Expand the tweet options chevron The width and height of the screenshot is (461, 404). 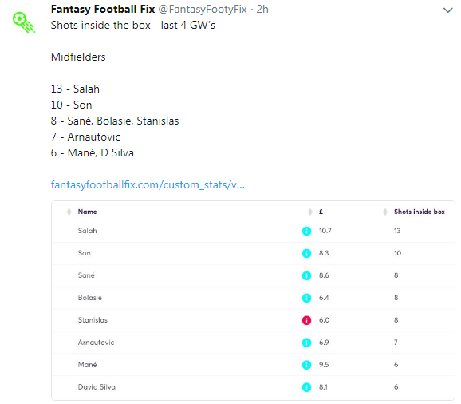click(x=447, y=10)
